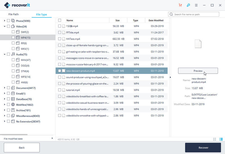Click the Audio category icon
This screenshot has width=225, height=154.
pyautogui.click(x=13, y=54)
